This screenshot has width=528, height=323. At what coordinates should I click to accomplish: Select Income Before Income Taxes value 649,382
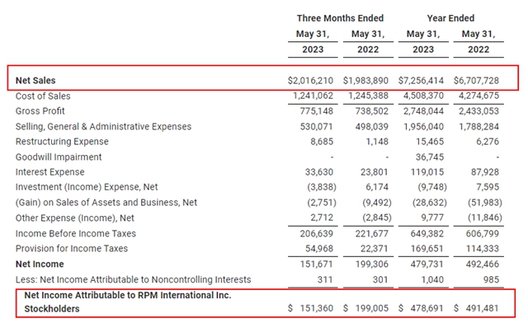pos(427,233)
